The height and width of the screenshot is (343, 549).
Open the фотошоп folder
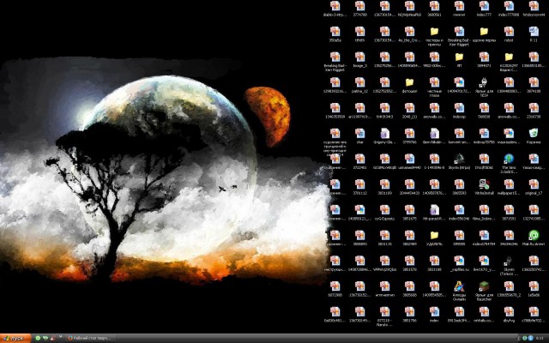409,82
